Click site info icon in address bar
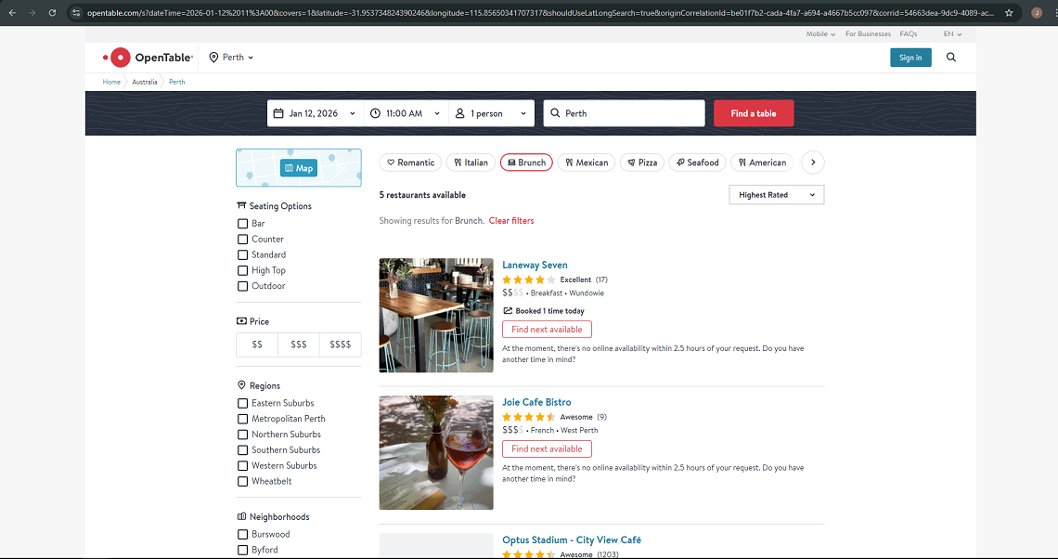Image resolution: width=1058 pixels, height=559 pixels. tap(76, 13)
